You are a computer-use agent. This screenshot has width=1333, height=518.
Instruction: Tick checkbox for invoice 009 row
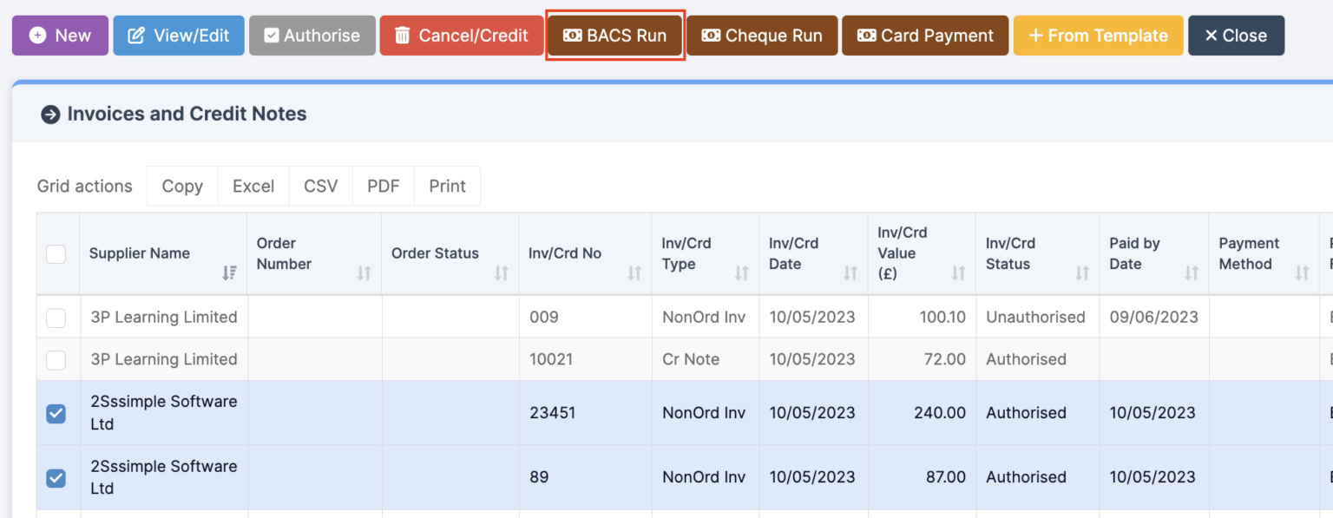56,318
